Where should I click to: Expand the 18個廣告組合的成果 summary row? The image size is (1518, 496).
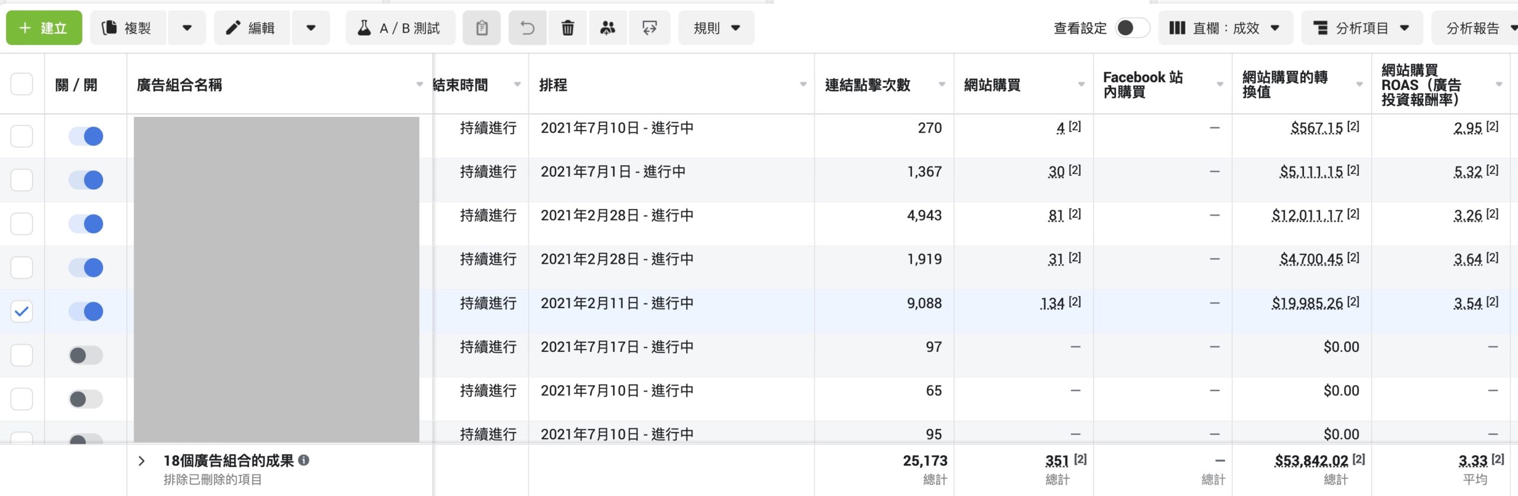point(141,461)
